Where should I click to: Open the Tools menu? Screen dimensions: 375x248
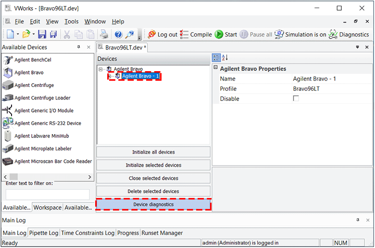point(72,22)
